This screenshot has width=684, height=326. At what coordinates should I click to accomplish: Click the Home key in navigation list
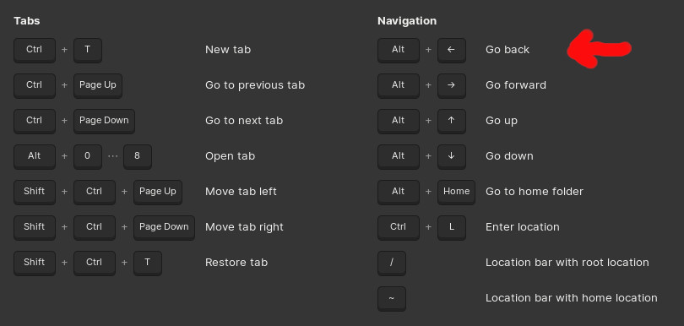456,192
